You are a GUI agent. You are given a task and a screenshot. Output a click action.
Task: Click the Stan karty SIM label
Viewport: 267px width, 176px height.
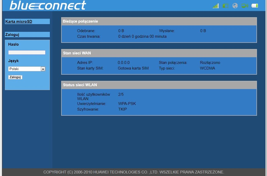pyautogui.click(x=90, y=68)
